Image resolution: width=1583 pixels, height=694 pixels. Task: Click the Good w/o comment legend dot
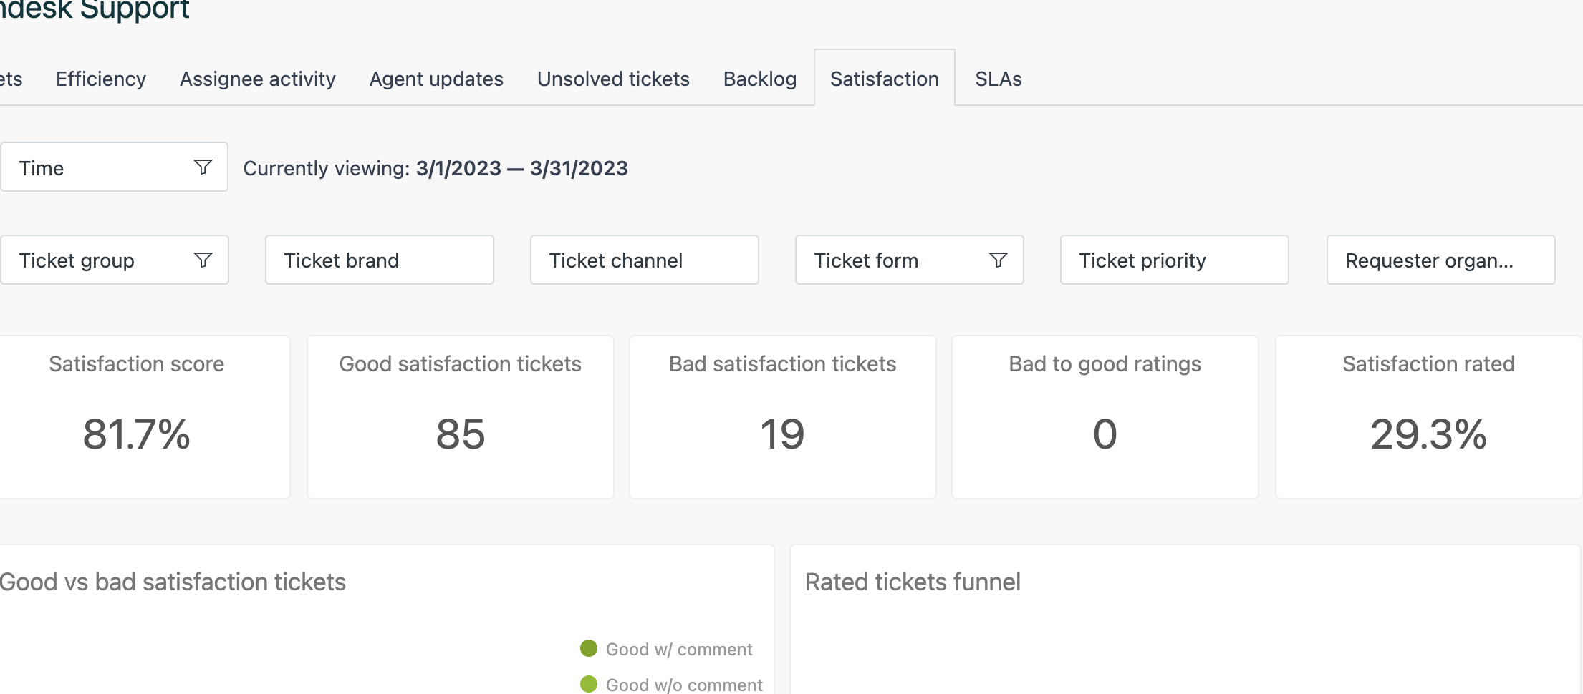click(x=589, y=684)
